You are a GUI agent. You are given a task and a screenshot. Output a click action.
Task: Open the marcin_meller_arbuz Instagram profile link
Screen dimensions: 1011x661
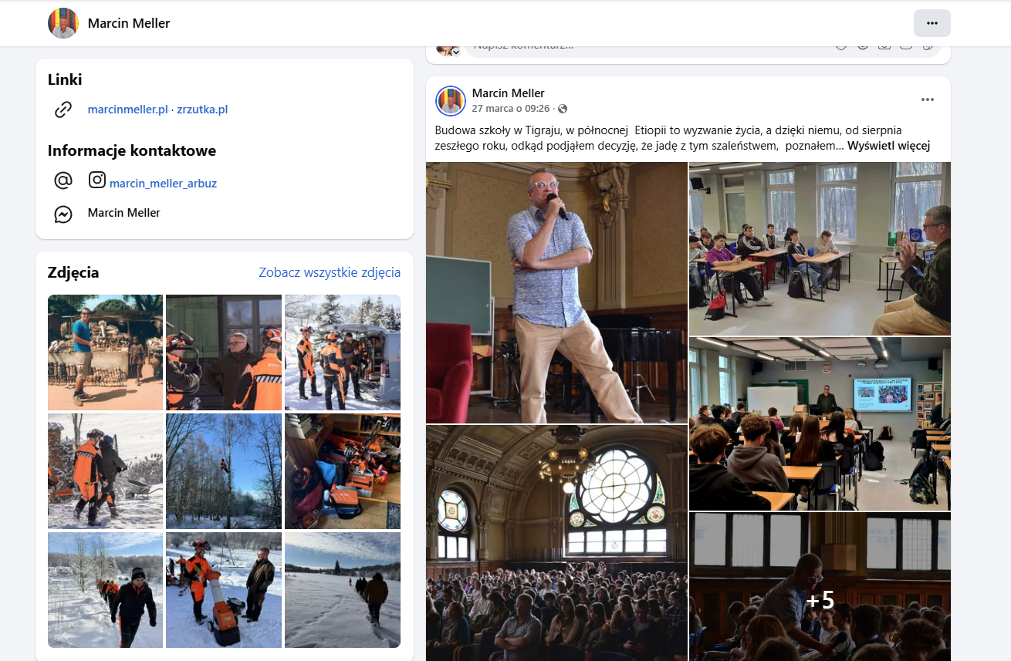(163, 184)
